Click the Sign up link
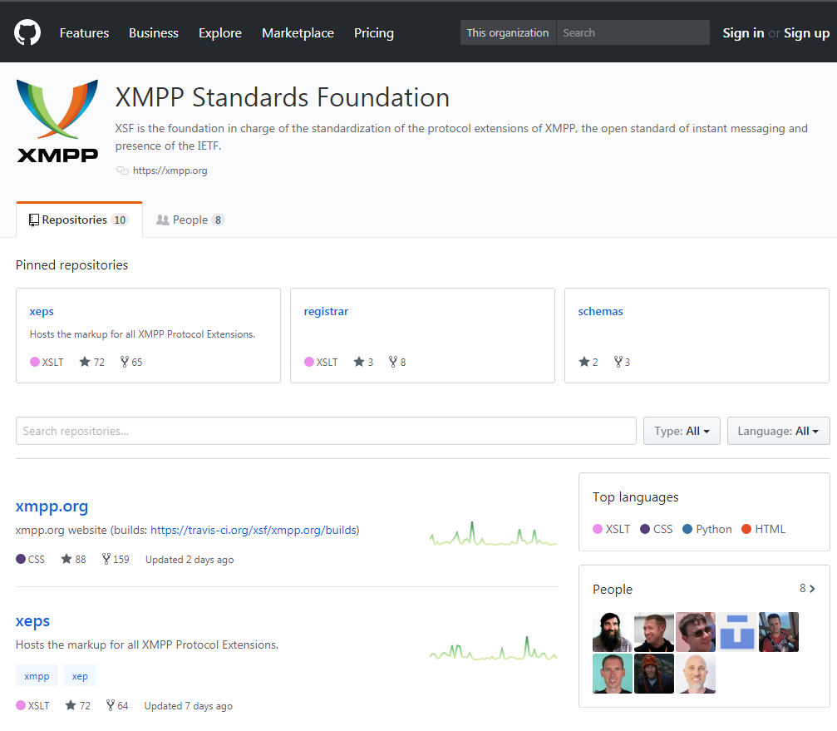 (806, 33)
